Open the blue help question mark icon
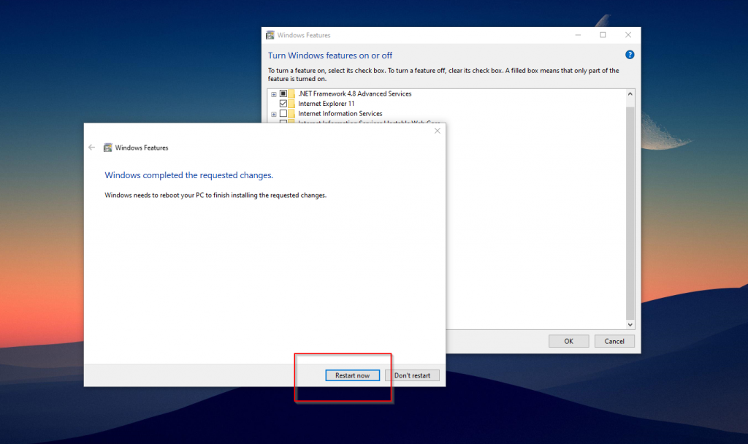 pos(630,55)
